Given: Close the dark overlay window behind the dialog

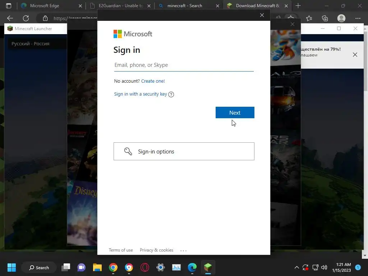Looking at the screenshot, I should pos(293,24).
